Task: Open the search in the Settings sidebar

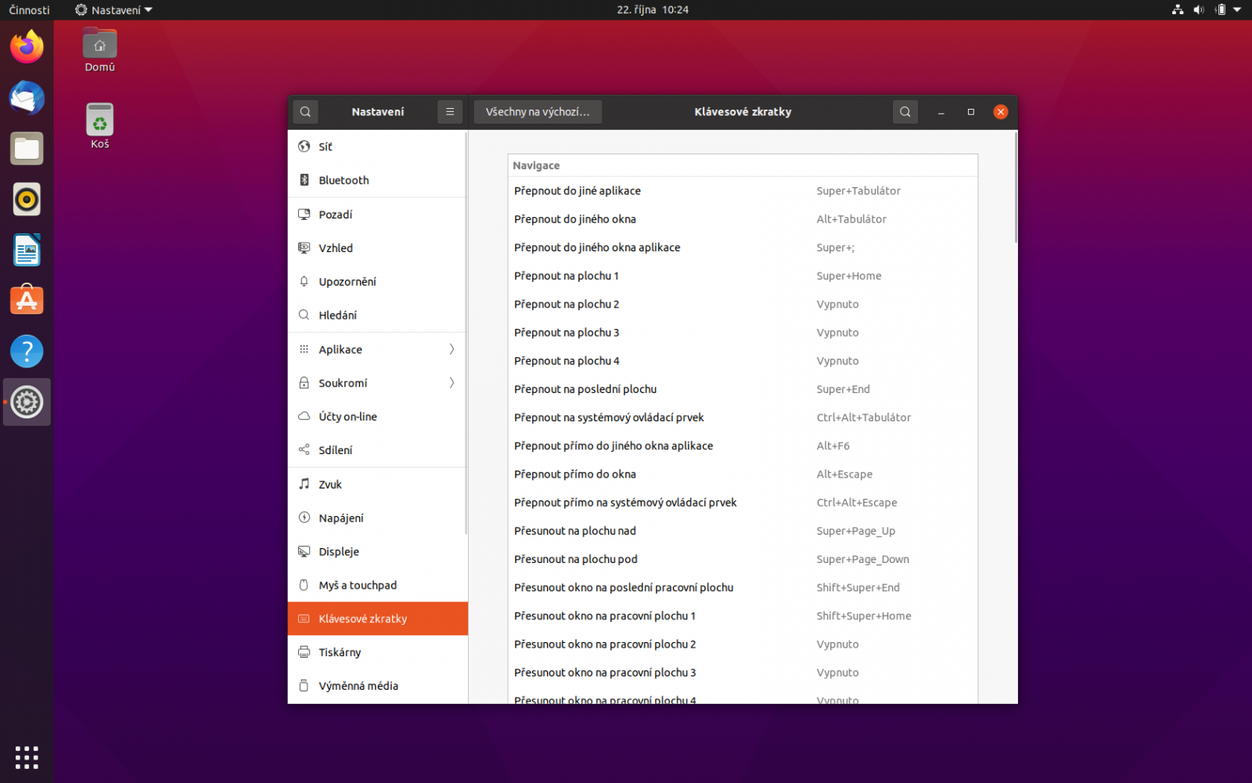Action: pos(305,111)
